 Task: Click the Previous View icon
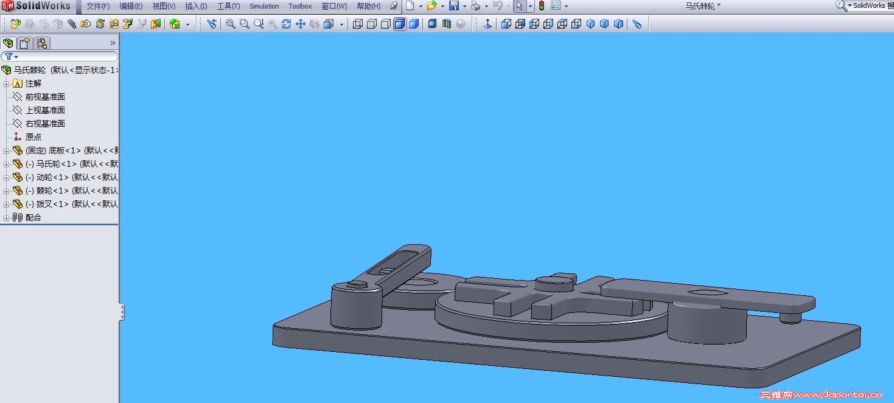211,24
